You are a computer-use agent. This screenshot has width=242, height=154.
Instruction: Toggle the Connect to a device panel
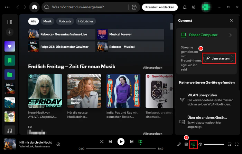point(193,144)
